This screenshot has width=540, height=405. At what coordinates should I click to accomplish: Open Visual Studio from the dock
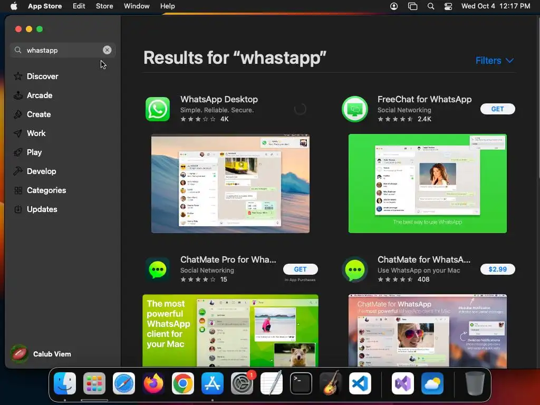(x=403, y=383)
